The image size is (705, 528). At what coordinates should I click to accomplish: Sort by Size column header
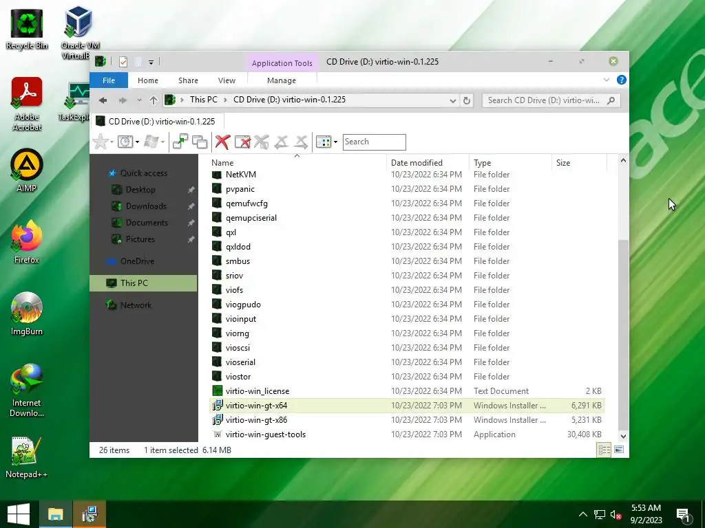579,162
